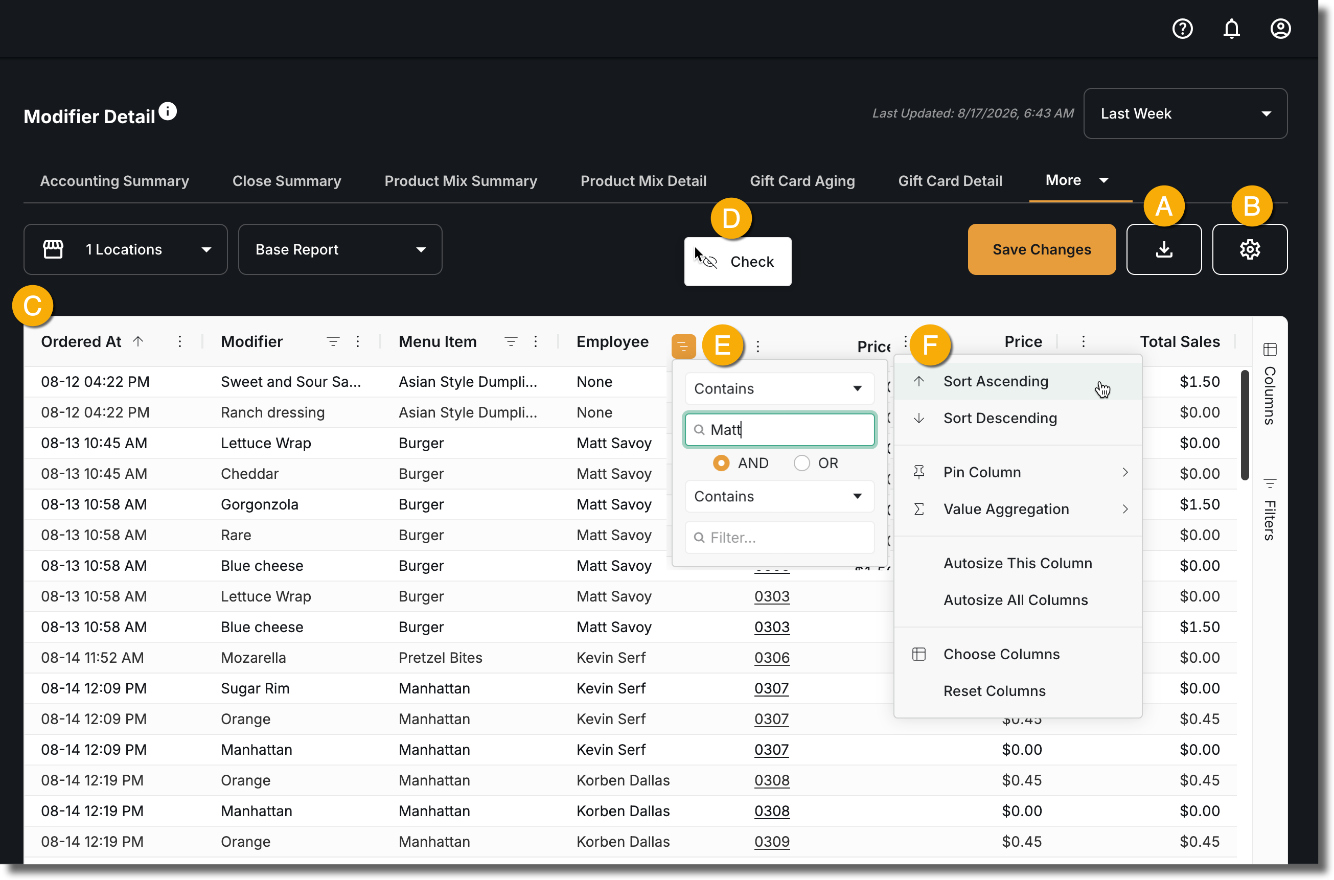Click the Ranch dressing modifier cell

[x=273, y=412]
